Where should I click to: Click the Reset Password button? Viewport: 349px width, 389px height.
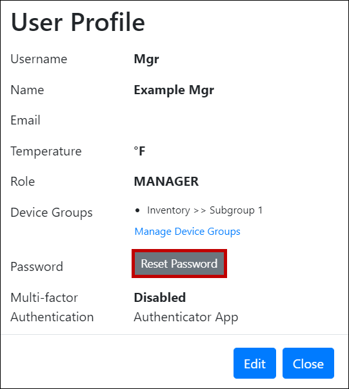[179, 263]
